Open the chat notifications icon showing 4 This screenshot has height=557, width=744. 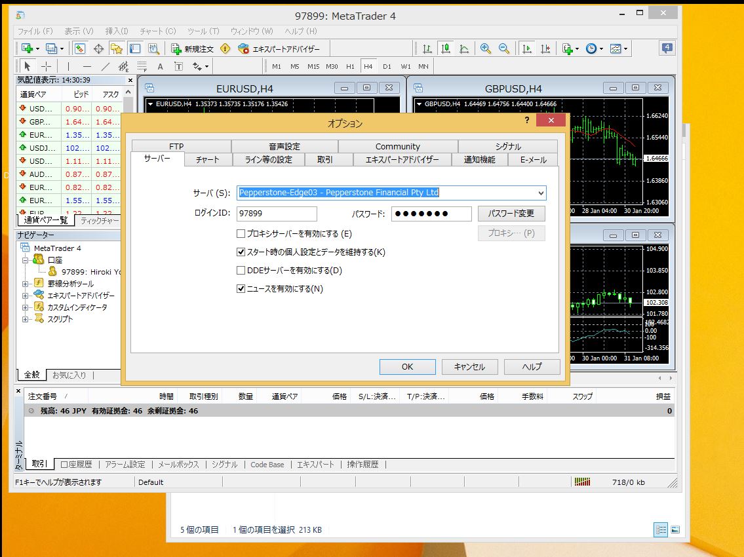click(x=667, y=48)
